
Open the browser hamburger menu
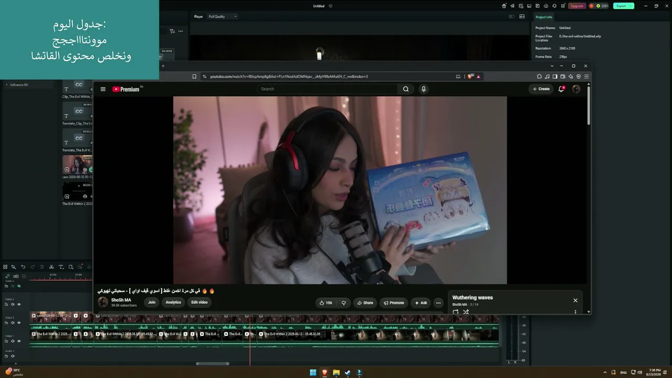[586, 77]
